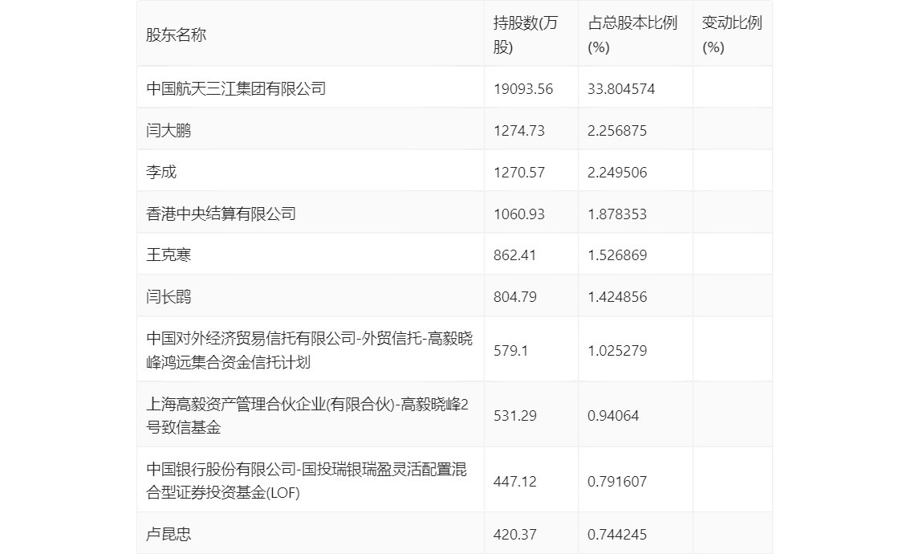Click shareholder name 王克寒

169,255
